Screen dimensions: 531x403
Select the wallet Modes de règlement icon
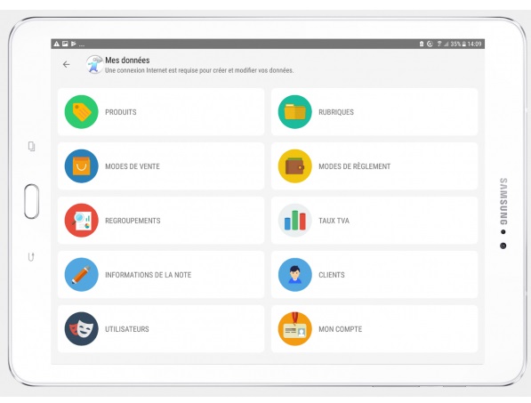295,166
